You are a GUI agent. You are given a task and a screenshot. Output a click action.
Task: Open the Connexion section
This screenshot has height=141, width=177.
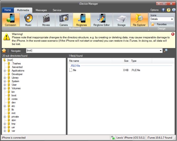coord(11,20)
